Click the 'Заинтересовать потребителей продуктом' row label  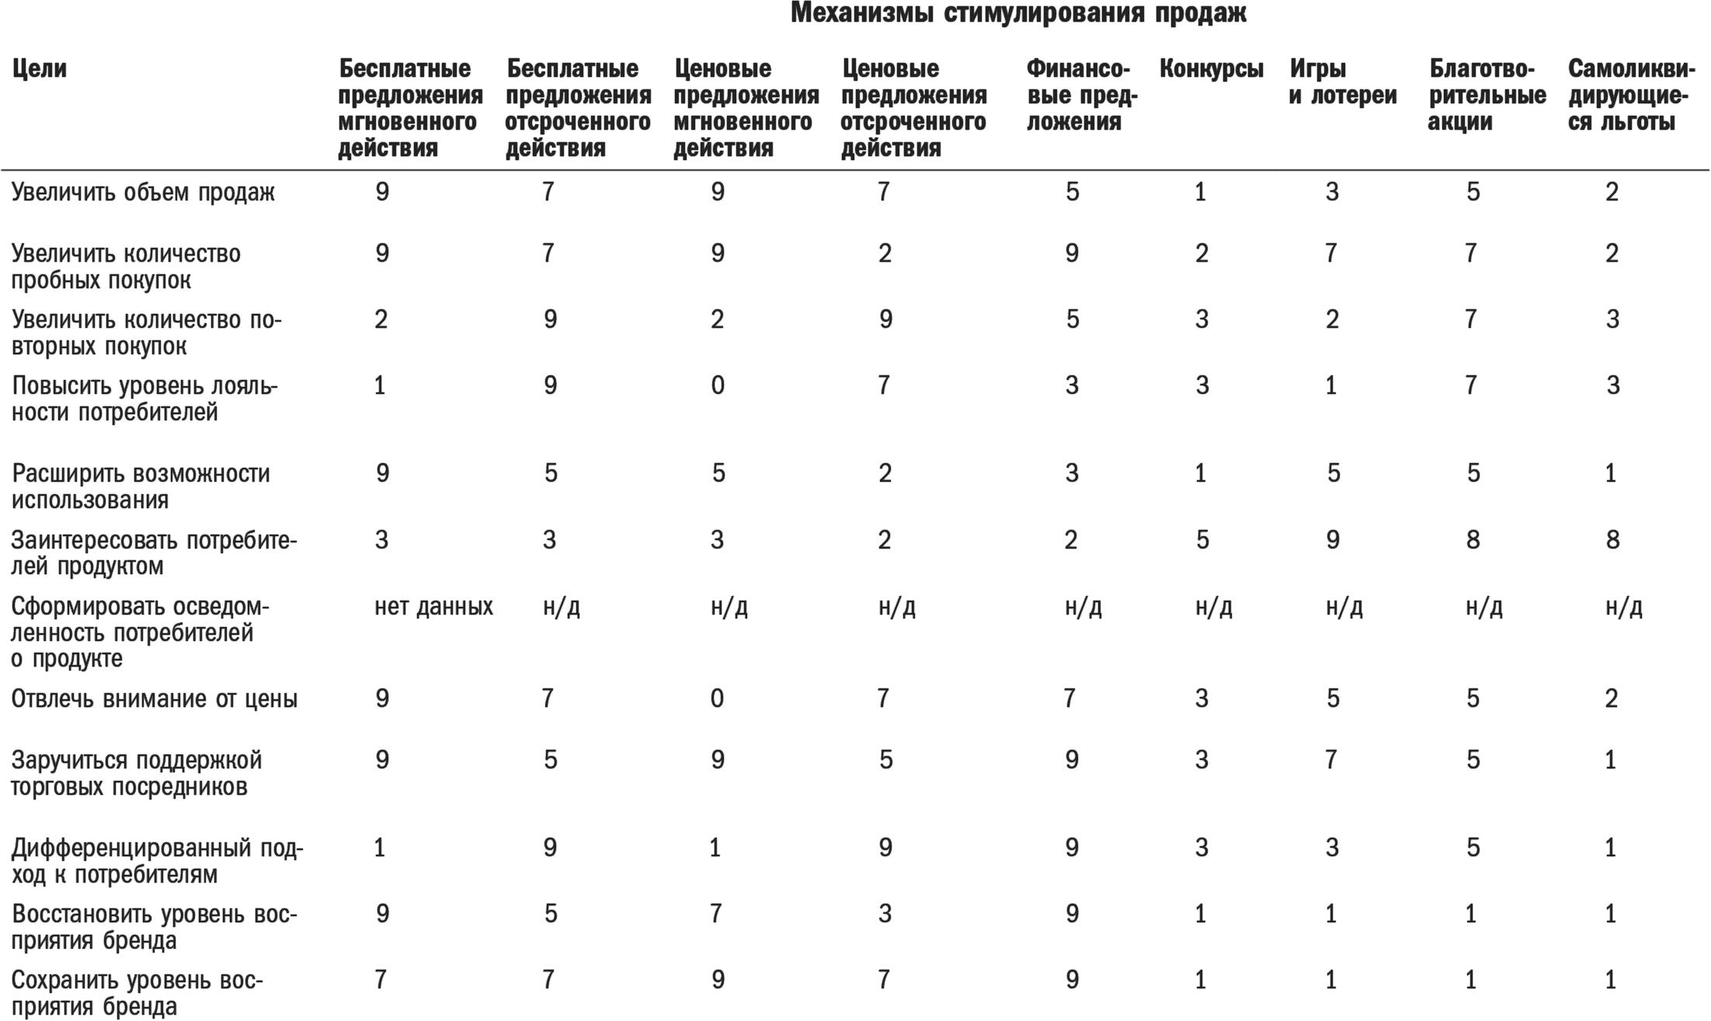(x=154, y=553)
